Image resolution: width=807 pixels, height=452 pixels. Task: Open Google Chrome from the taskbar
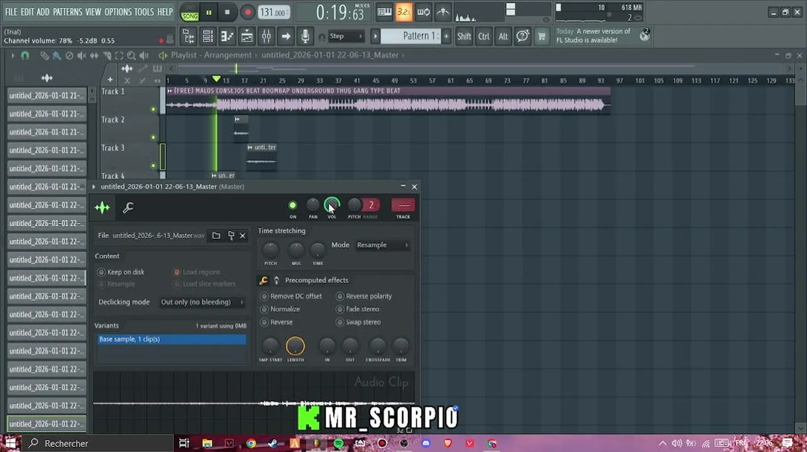tap(251, 443)
